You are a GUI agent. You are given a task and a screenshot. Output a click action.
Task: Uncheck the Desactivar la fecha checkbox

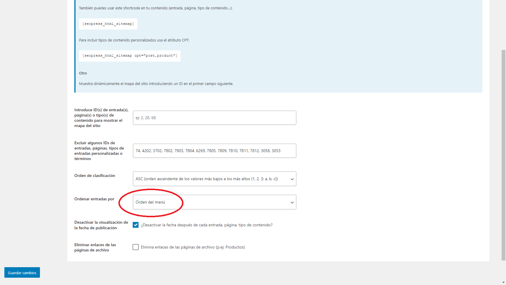(136, 225)
